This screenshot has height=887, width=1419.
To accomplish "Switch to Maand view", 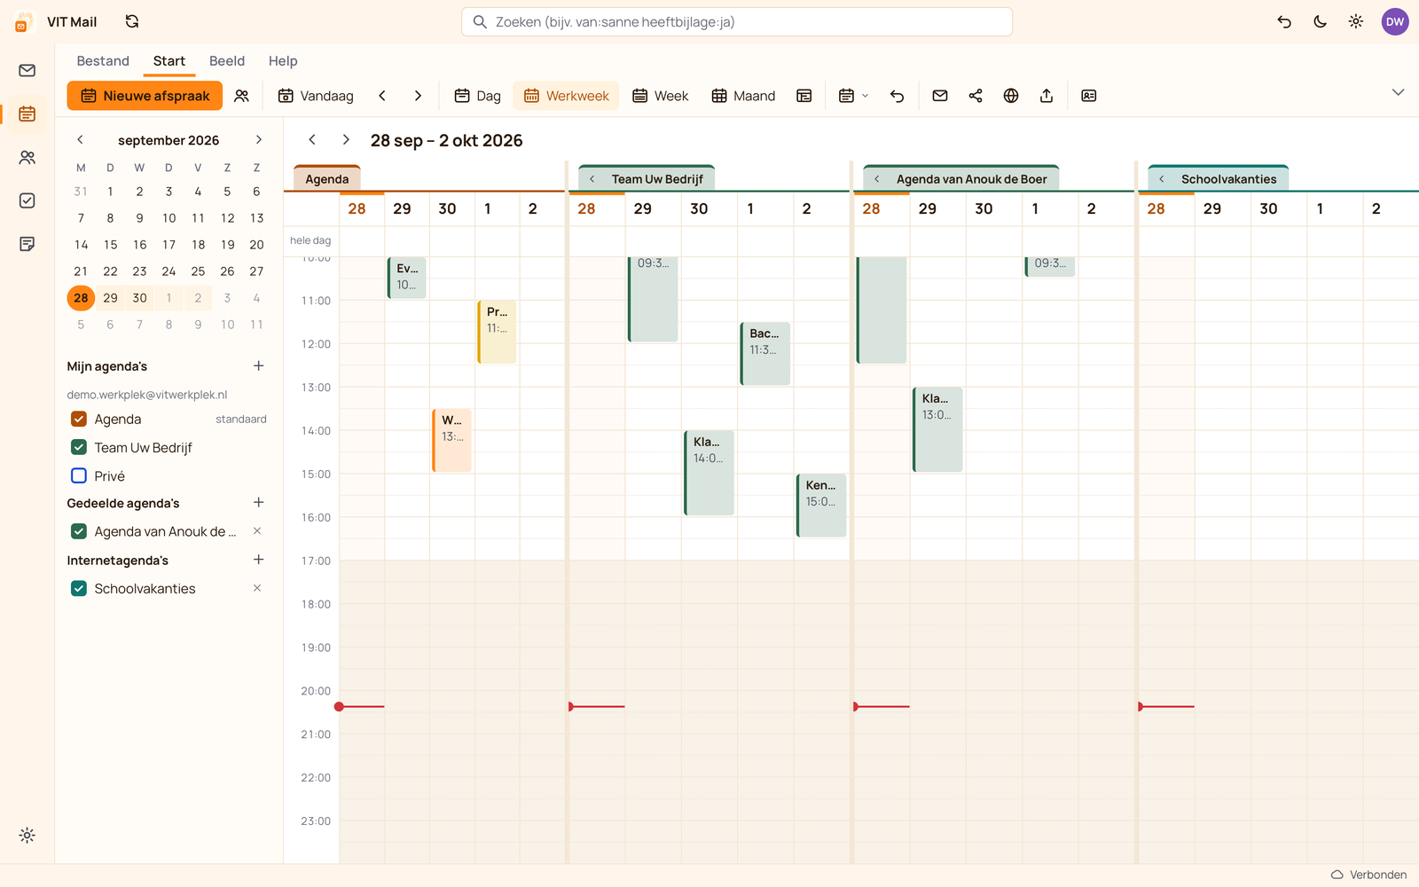I will click(743, 96).
